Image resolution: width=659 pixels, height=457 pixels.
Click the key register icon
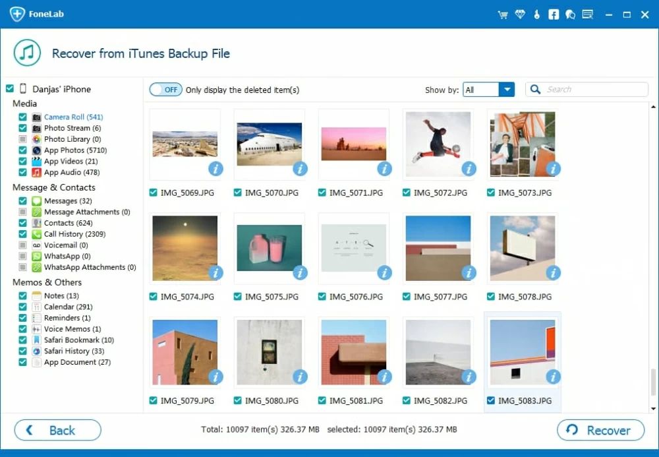(x=537, y=15)
